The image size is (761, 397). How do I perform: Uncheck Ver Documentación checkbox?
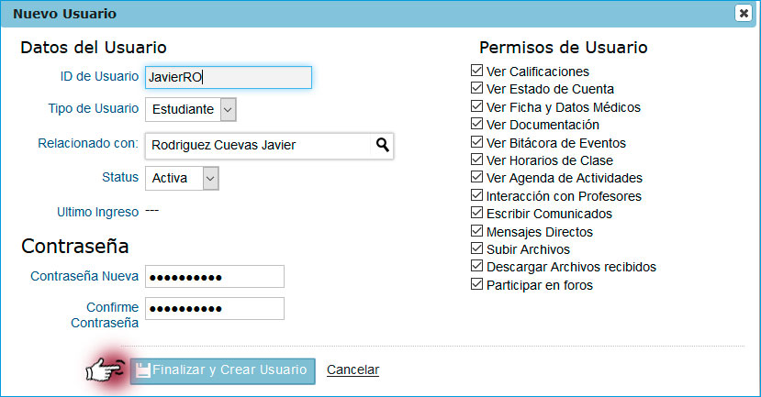(476, 124)
